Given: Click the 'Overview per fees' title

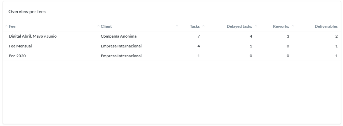Looking at the screenshot, I should 27,12.
